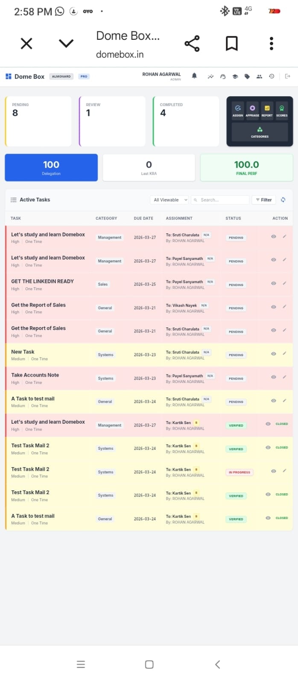298x684 pixels.
Task: Click the DUE DATE column header
Action: tap(143, 218)
